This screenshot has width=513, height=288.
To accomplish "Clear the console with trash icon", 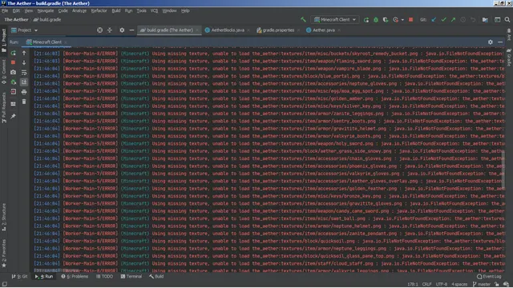I will tap(24, 102).
